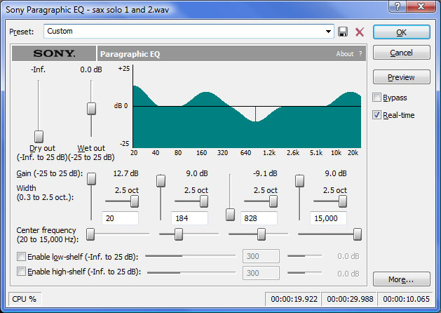Open help via the title bar question mark
The width and height of the screenshot is (441, 313).
pos(397,6)
